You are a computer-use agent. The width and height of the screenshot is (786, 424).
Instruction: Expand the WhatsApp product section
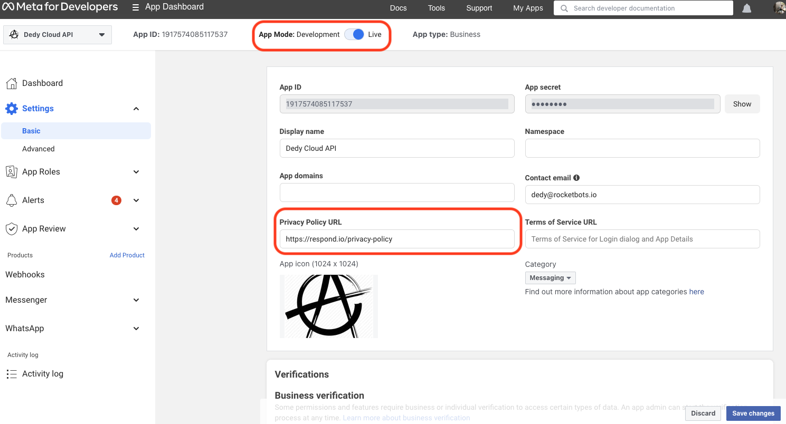[136, 329]
